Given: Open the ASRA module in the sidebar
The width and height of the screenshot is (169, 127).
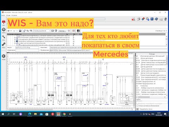Looking at the screenshot, I should [x=4, y=30].
